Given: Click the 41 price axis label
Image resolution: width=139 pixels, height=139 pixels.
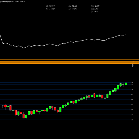Looking at the screenshot, I should point(132,120).
